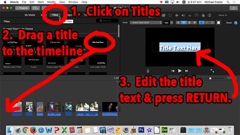The image size is (240, 135).
Task: Launch Google Chrome from the Dock
Action: pos(26,130)
